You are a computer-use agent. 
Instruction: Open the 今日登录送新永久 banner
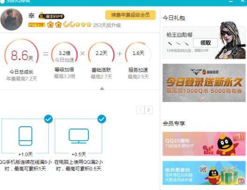204,83
